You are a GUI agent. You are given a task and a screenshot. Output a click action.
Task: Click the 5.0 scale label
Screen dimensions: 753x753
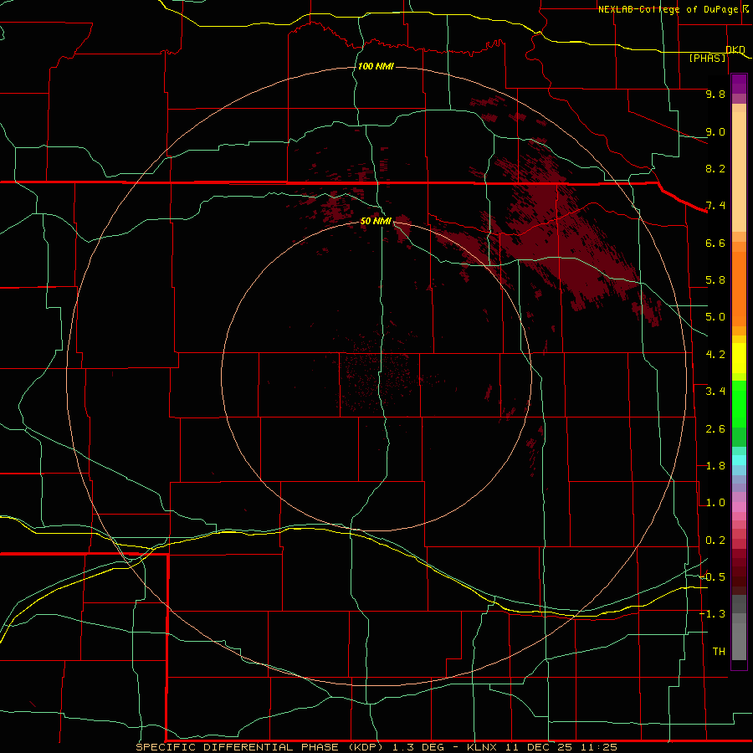click(x=715, y=317)
